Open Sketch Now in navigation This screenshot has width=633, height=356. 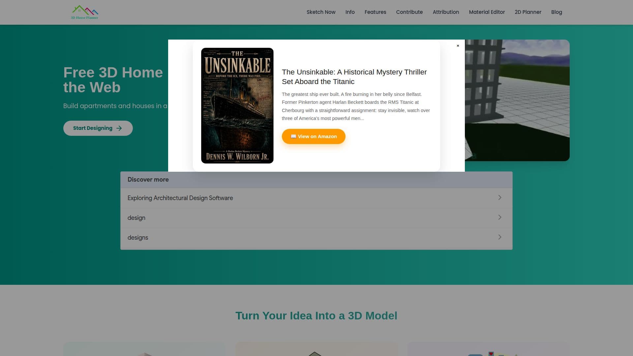coord(321,12)
